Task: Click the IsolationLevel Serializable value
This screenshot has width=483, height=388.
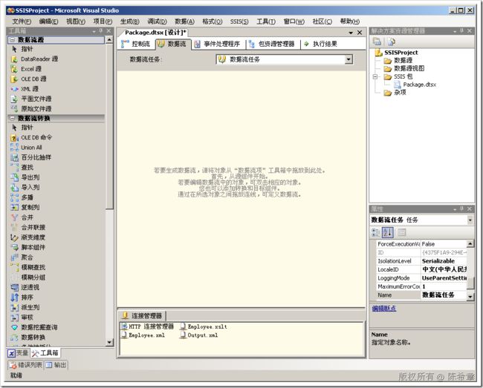Action: pyautogui.click(x=444, y=261)
